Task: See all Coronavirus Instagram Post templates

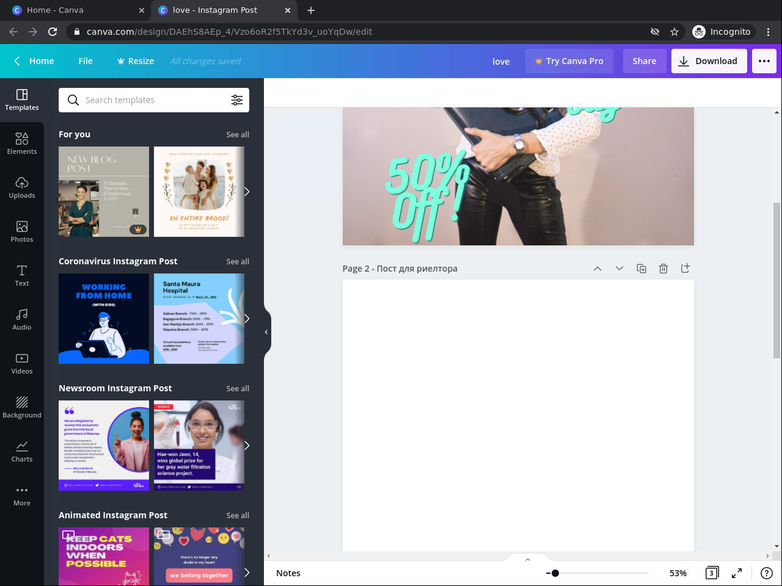Action: [x=238, y=261]
